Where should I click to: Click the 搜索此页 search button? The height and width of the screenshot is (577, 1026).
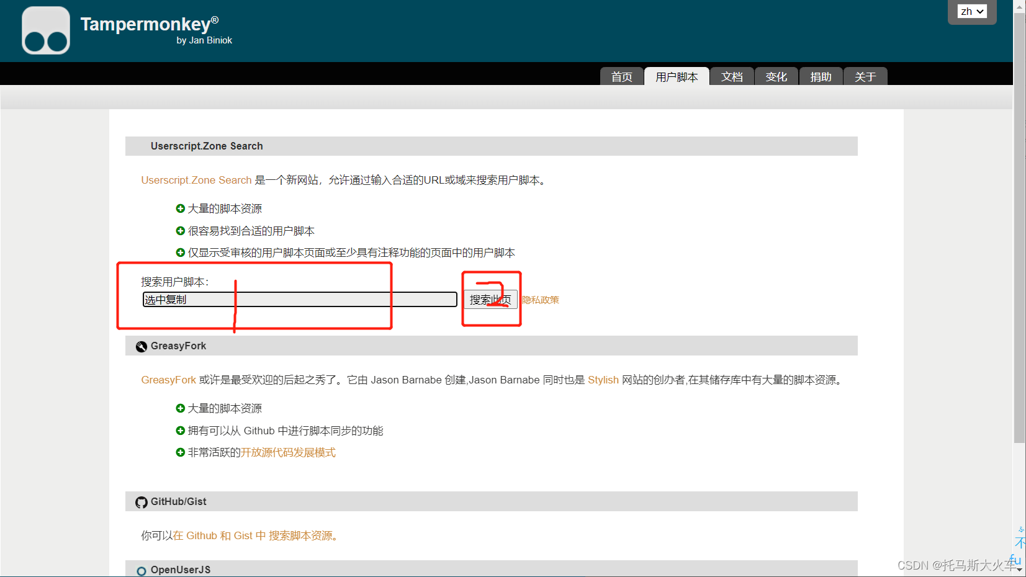point(490,300)
